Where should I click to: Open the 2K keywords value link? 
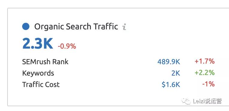pyautogui.click(x=176, y=73)
